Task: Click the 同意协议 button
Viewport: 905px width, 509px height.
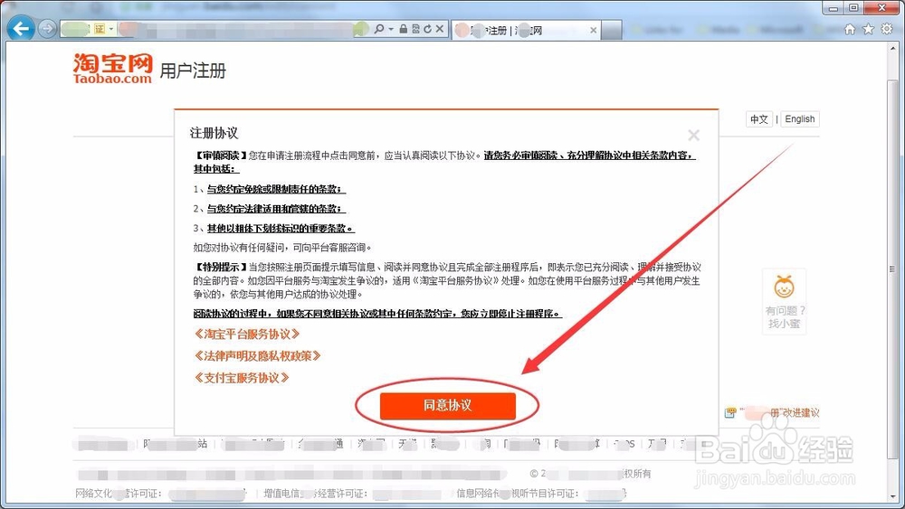Action: [x=448, y=405]
